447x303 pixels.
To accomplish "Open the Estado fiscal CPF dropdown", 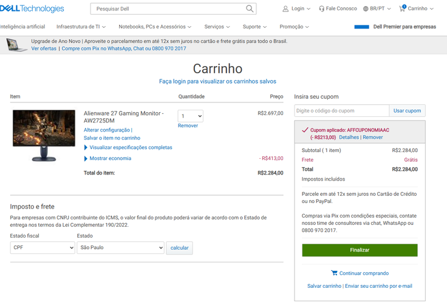I will 43,247.
